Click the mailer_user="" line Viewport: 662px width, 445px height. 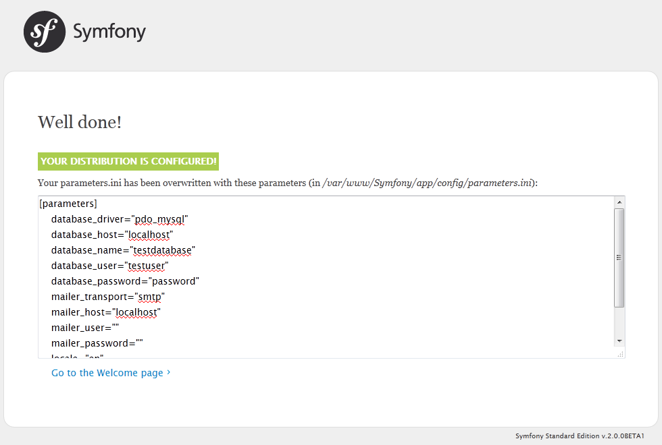click(85, 328)
